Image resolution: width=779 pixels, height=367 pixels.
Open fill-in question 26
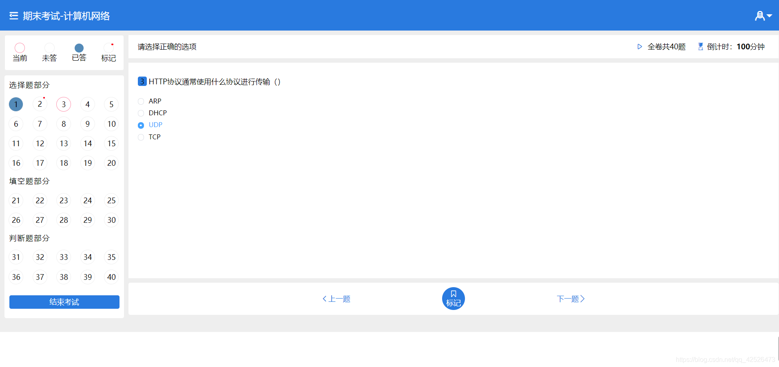16,220
